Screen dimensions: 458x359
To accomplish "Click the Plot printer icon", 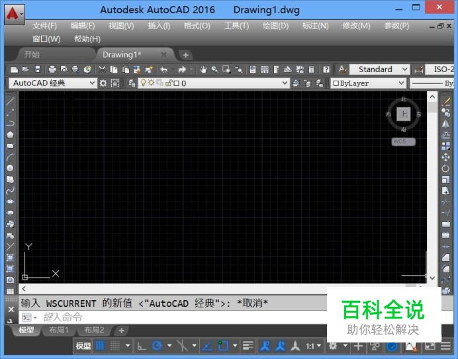I will 52,69.
